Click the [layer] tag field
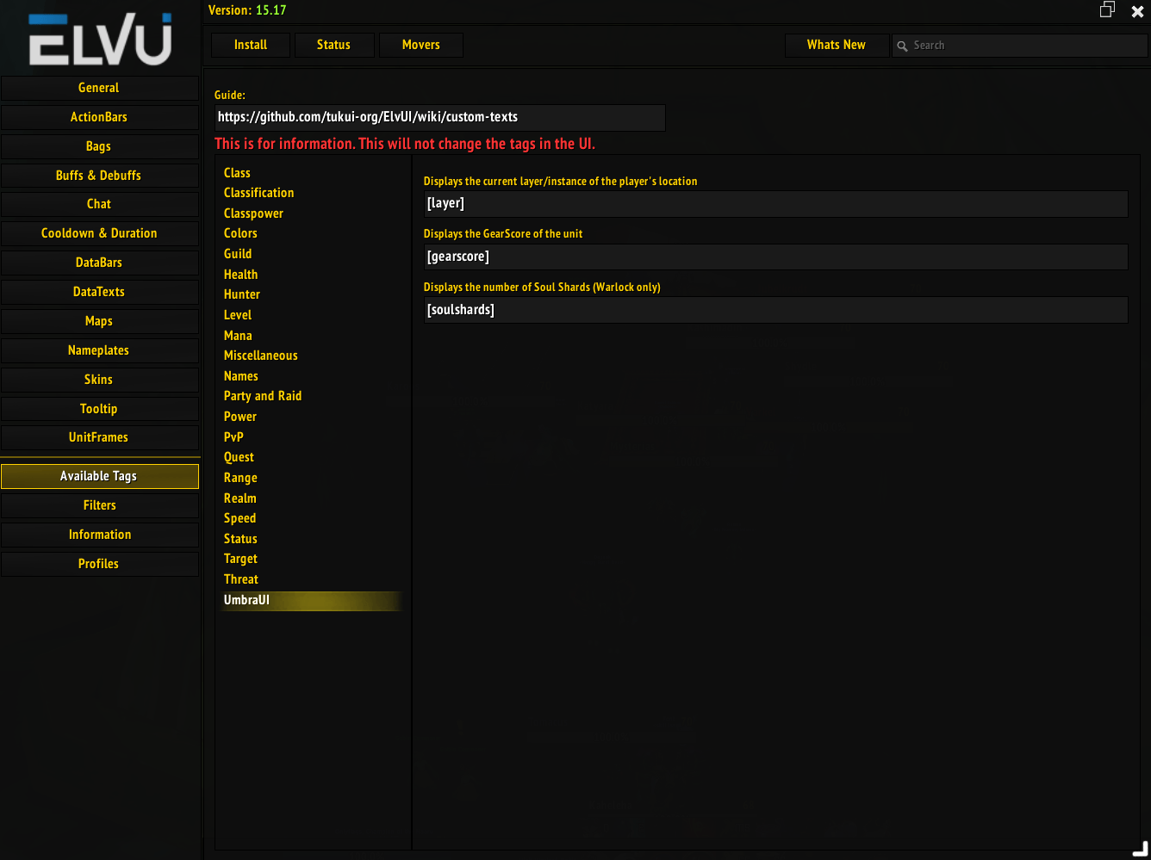The image size is (1151, 860). pos(775,204)
